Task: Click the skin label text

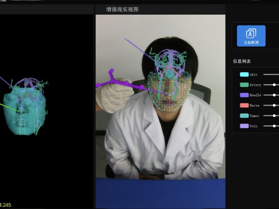Action: [254, 75]
